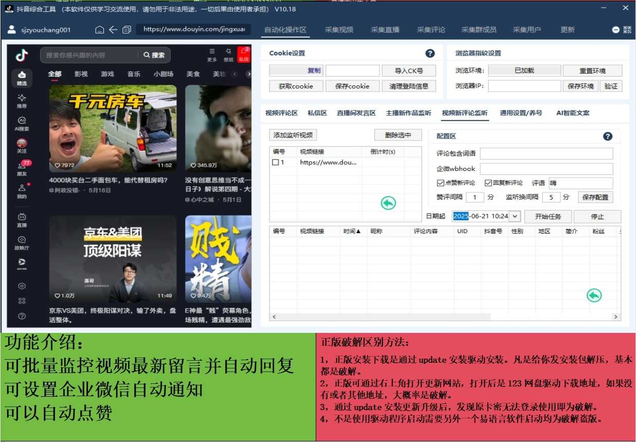
Task: Click the home icon in the top toolbar
Action: (100, 30)
